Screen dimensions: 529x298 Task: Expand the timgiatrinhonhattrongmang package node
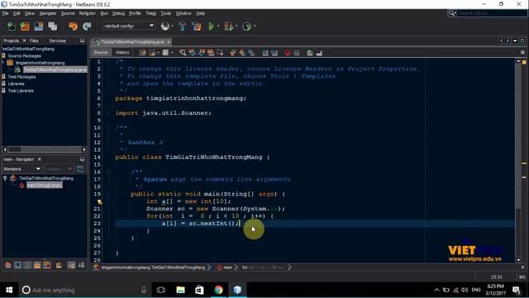(x=3, y=63)
